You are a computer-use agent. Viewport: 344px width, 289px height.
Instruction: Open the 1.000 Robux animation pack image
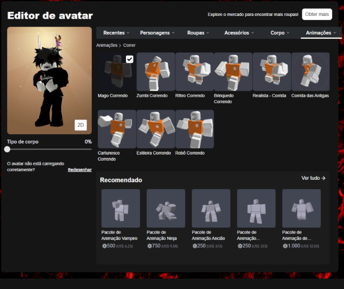click(301, 208)
